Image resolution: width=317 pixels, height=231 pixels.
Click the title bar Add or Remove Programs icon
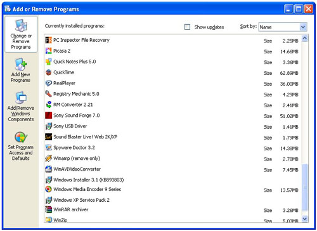(x=8, y=9)
